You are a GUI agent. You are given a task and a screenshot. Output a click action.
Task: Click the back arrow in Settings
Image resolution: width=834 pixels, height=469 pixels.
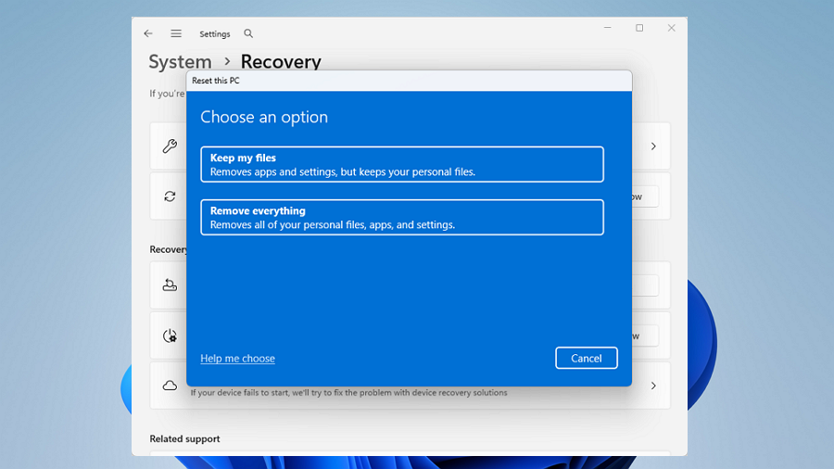(x=148, y=33)
